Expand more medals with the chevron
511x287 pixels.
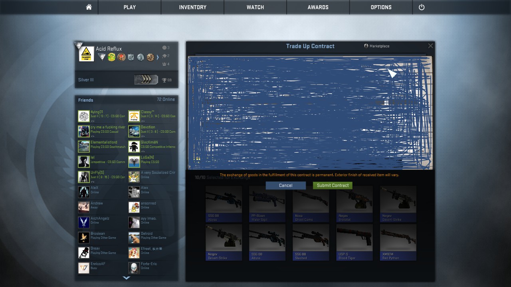coord(157,57)
